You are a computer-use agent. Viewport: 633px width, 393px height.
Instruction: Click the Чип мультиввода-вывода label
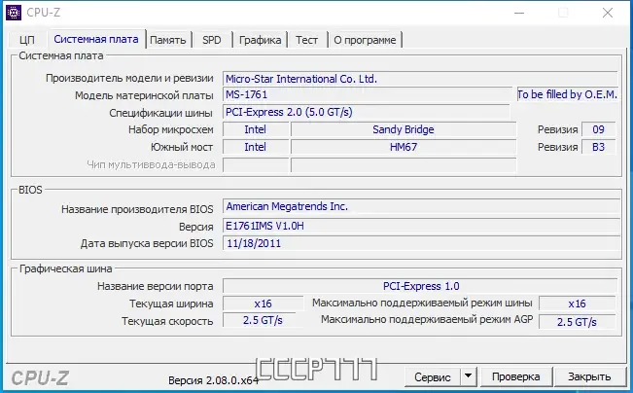(151, 164)
